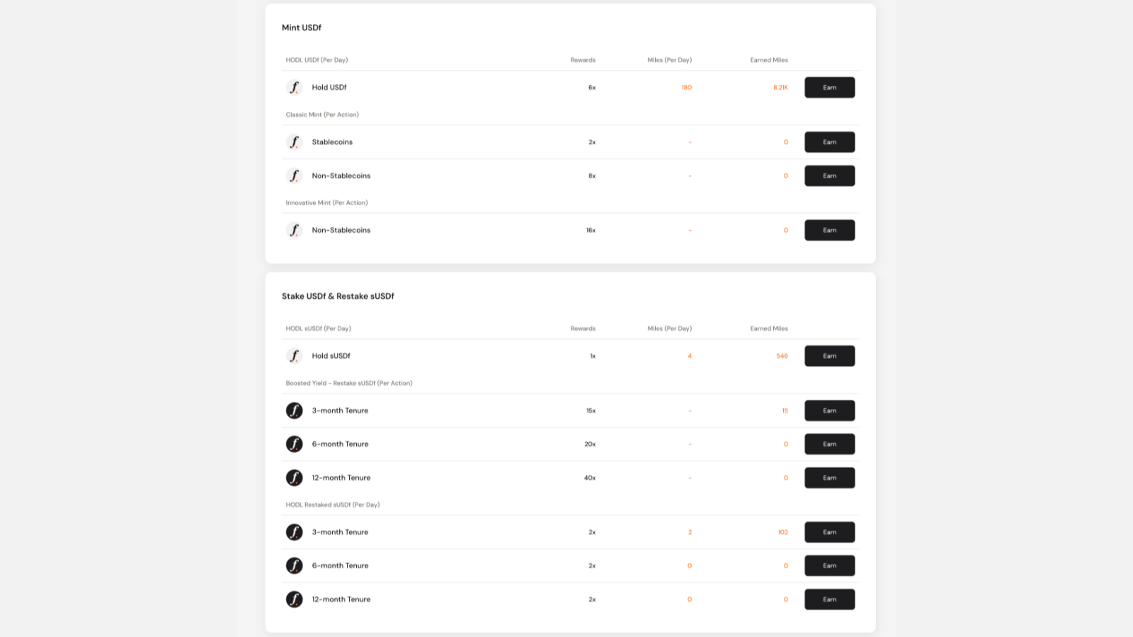Click Earn for Innovative Mint Non-Stablecoins
Viewport: 1133px width, 637px height.
tap(829, 230)
